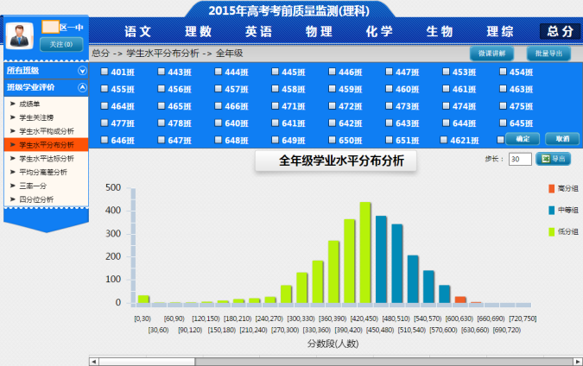Viewport: 583px width, 366px height.
Task: Click the 所有班级 header link
Action: point(22,71)
